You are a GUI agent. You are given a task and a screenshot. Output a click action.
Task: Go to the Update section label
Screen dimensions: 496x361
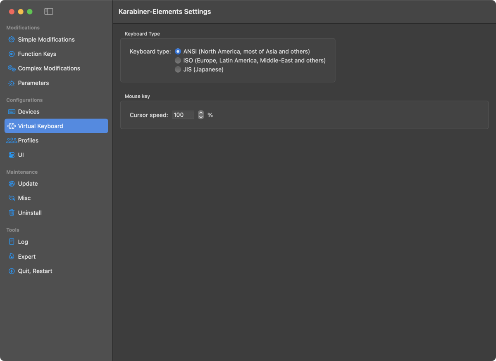pyautogui.click(x=28, y=184)
